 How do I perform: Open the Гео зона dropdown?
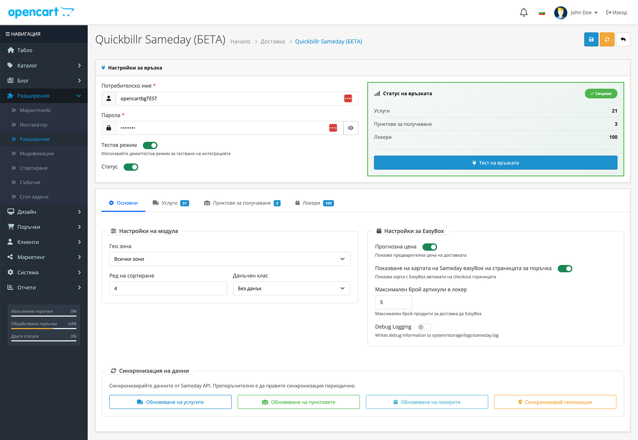click(230, 259)
